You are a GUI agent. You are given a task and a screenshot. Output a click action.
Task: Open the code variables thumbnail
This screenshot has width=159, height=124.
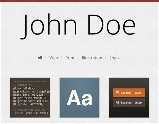30,97
